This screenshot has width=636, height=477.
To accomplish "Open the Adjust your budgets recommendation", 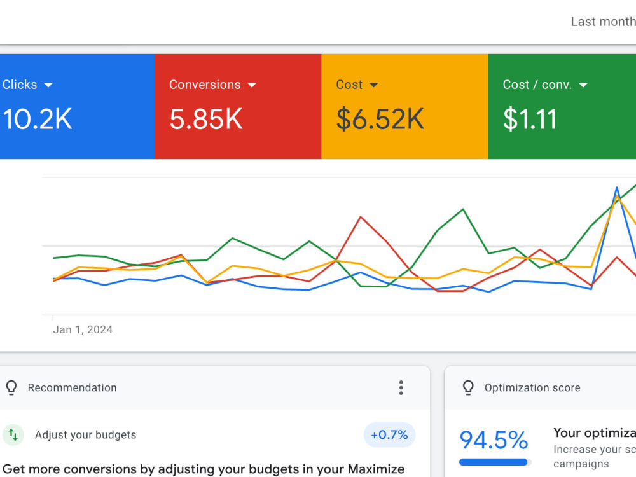I will point(86,435).
